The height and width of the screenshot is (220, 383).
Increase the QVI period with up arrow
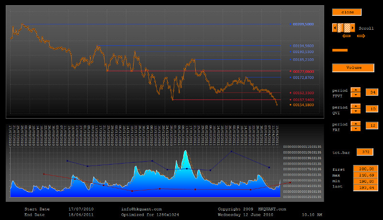[x=356, y=106]
